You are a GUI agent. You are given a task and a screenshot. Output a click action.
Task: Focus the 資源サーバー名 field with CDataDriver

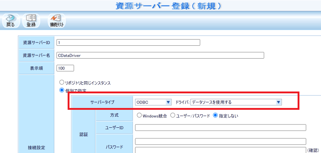160,55
